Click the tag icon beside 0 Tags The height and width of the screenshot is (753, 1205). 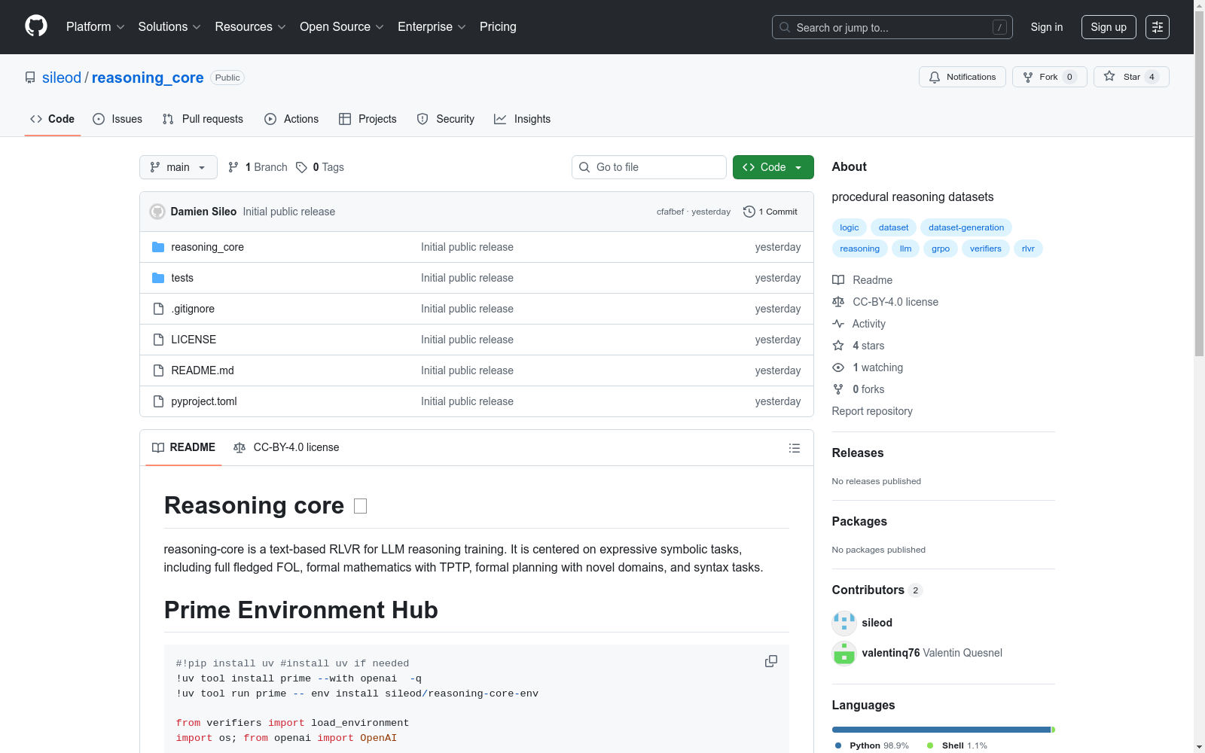301,167
